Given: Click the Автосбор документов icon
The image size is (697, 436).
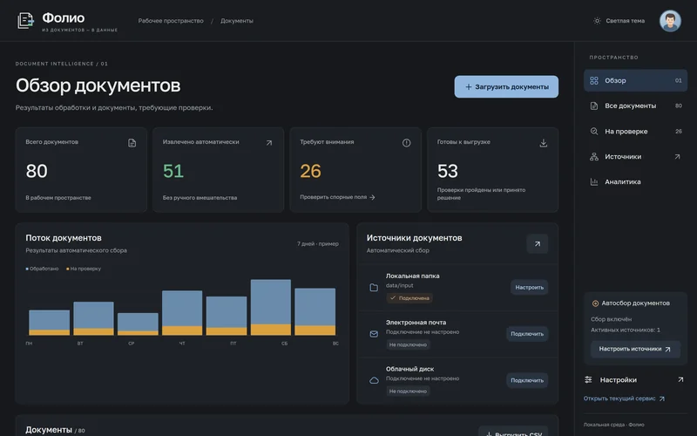Looking at the screenshot, I should [595, 303].
